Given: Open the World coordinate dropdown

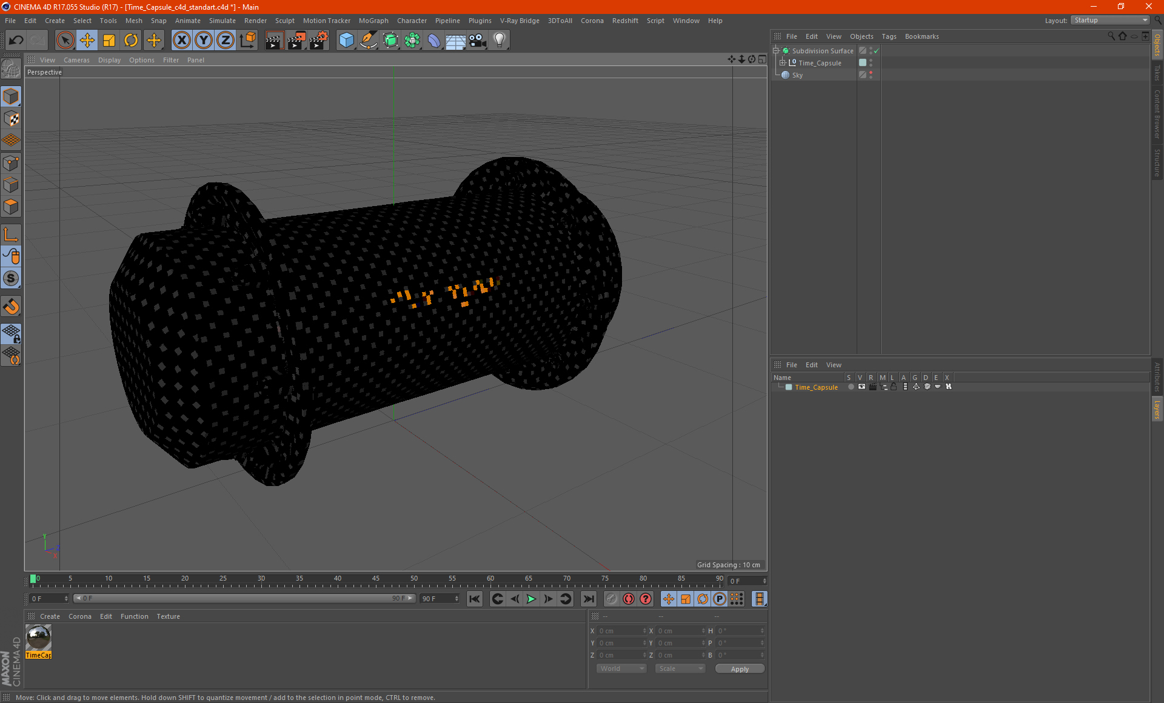Looking at the screenshot, I should (x=621, y=668).
